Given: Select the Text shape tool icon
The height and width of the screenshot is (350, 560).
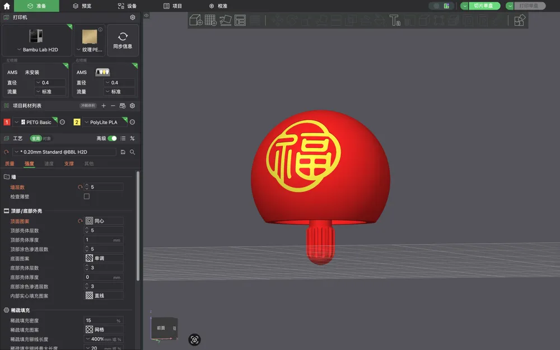Looking at the screenshot, I should point(395,20).
